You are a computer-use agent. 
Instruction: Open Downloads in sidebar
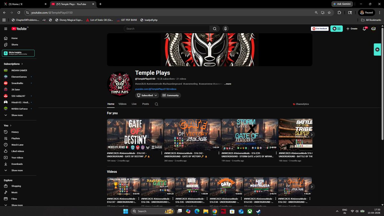point(17,164)
